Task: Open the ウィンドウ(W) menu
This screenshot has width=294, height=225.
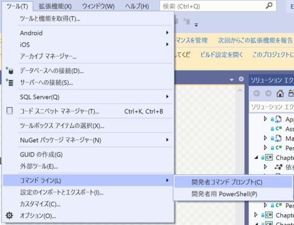Action: (98, 6)
